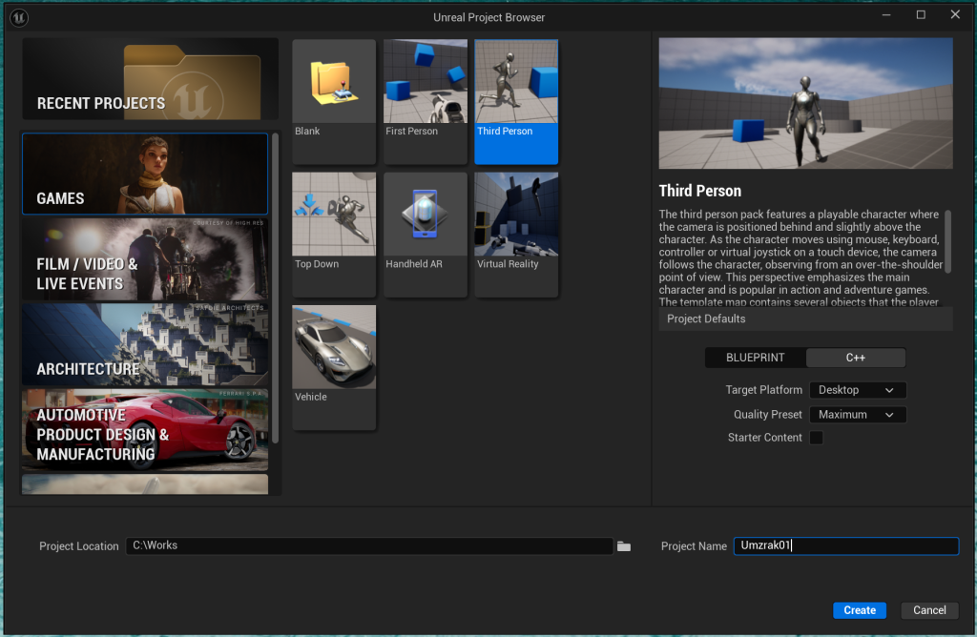The height and width of the screenshot is (637, 977).
Task: Minimize the Unreal Project Browser window
Action: [x=886, y=15]
